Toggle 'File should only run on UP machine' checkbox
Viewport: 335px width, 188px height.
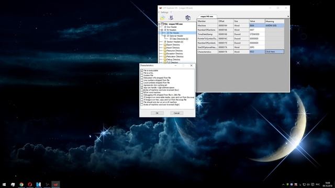142,102
